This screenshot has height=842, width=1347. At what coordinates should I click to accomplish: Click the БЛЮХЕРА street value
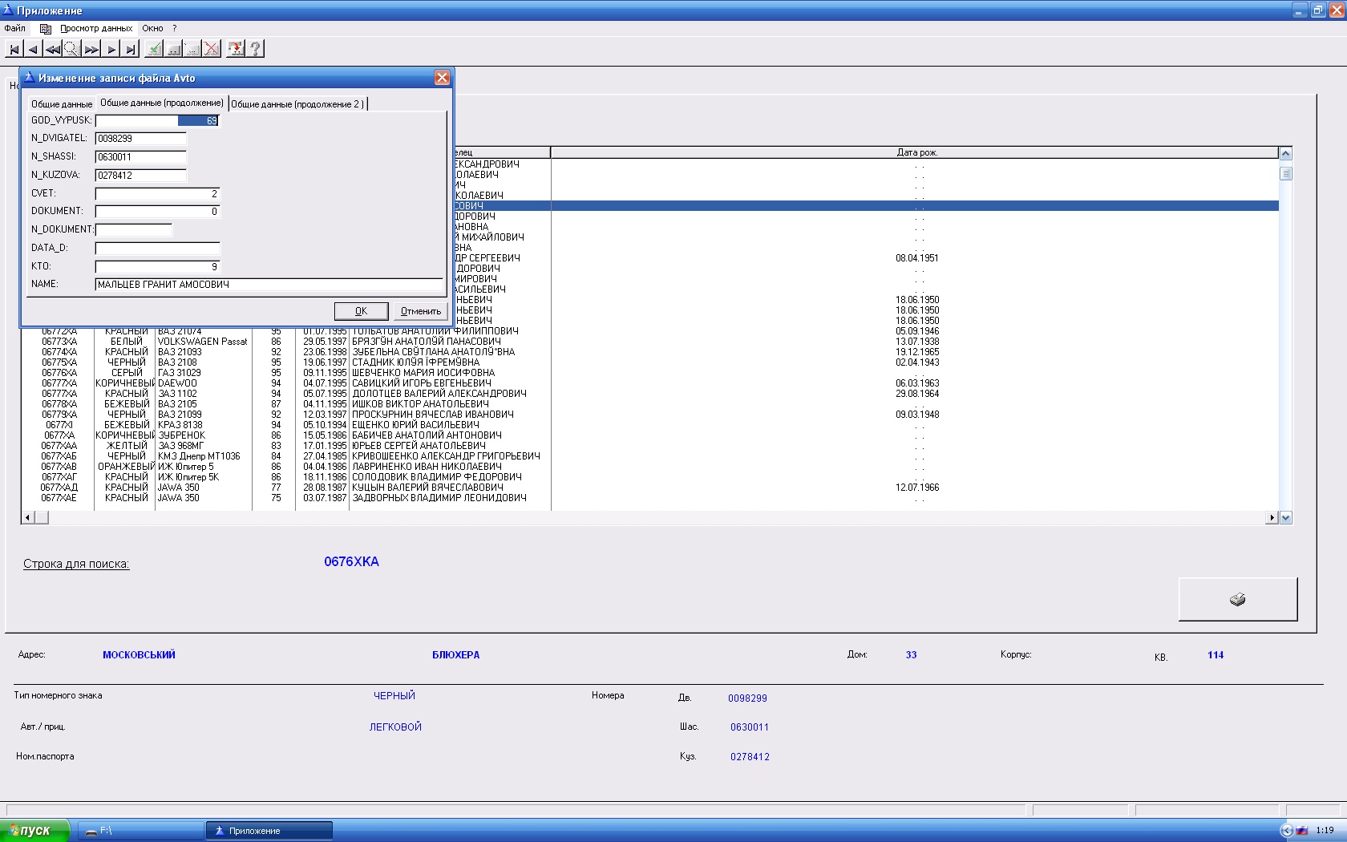pos(455,655)
